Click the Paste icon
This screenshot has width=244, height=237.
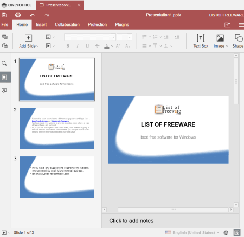point(5,45)
